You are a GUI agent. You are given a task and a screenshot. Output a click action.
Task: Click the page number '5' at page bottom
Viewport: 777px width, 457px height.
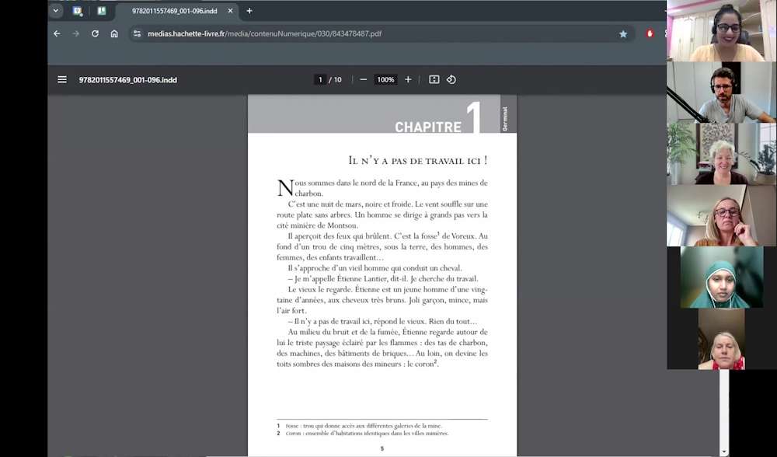tap(382, 448)
